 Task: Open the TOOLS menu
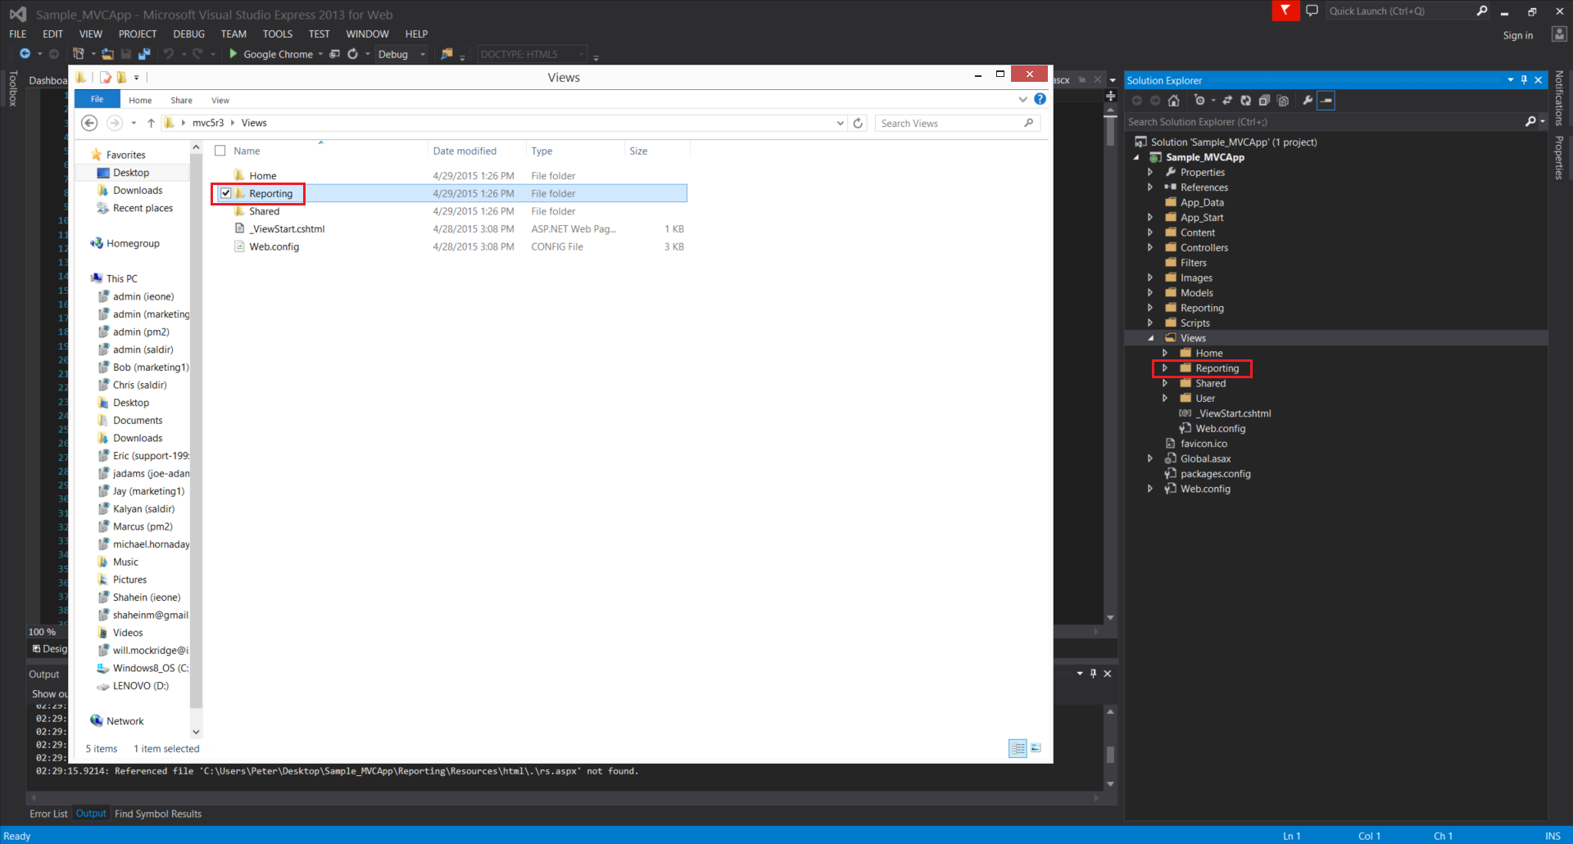click(278, 34)
